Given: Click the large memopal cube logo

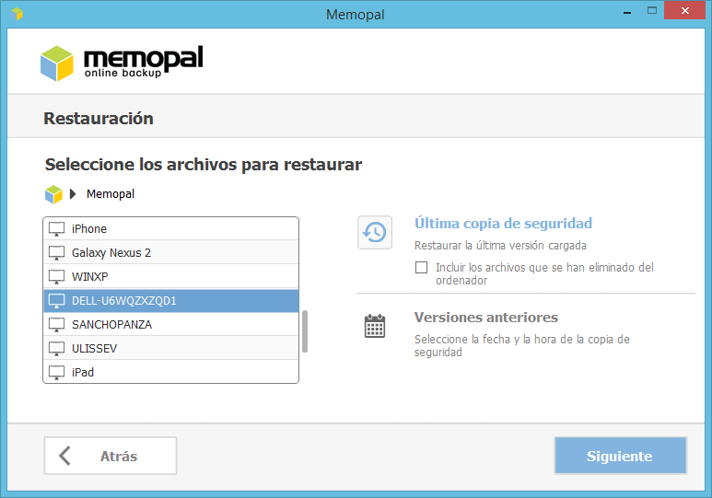Looking at the screenshot, I should (x=57, y=64).
